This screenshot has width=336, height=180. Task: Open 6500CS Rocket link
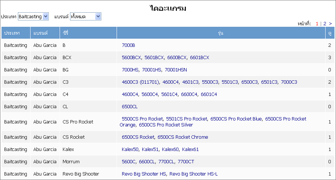[x=138, y=137]
